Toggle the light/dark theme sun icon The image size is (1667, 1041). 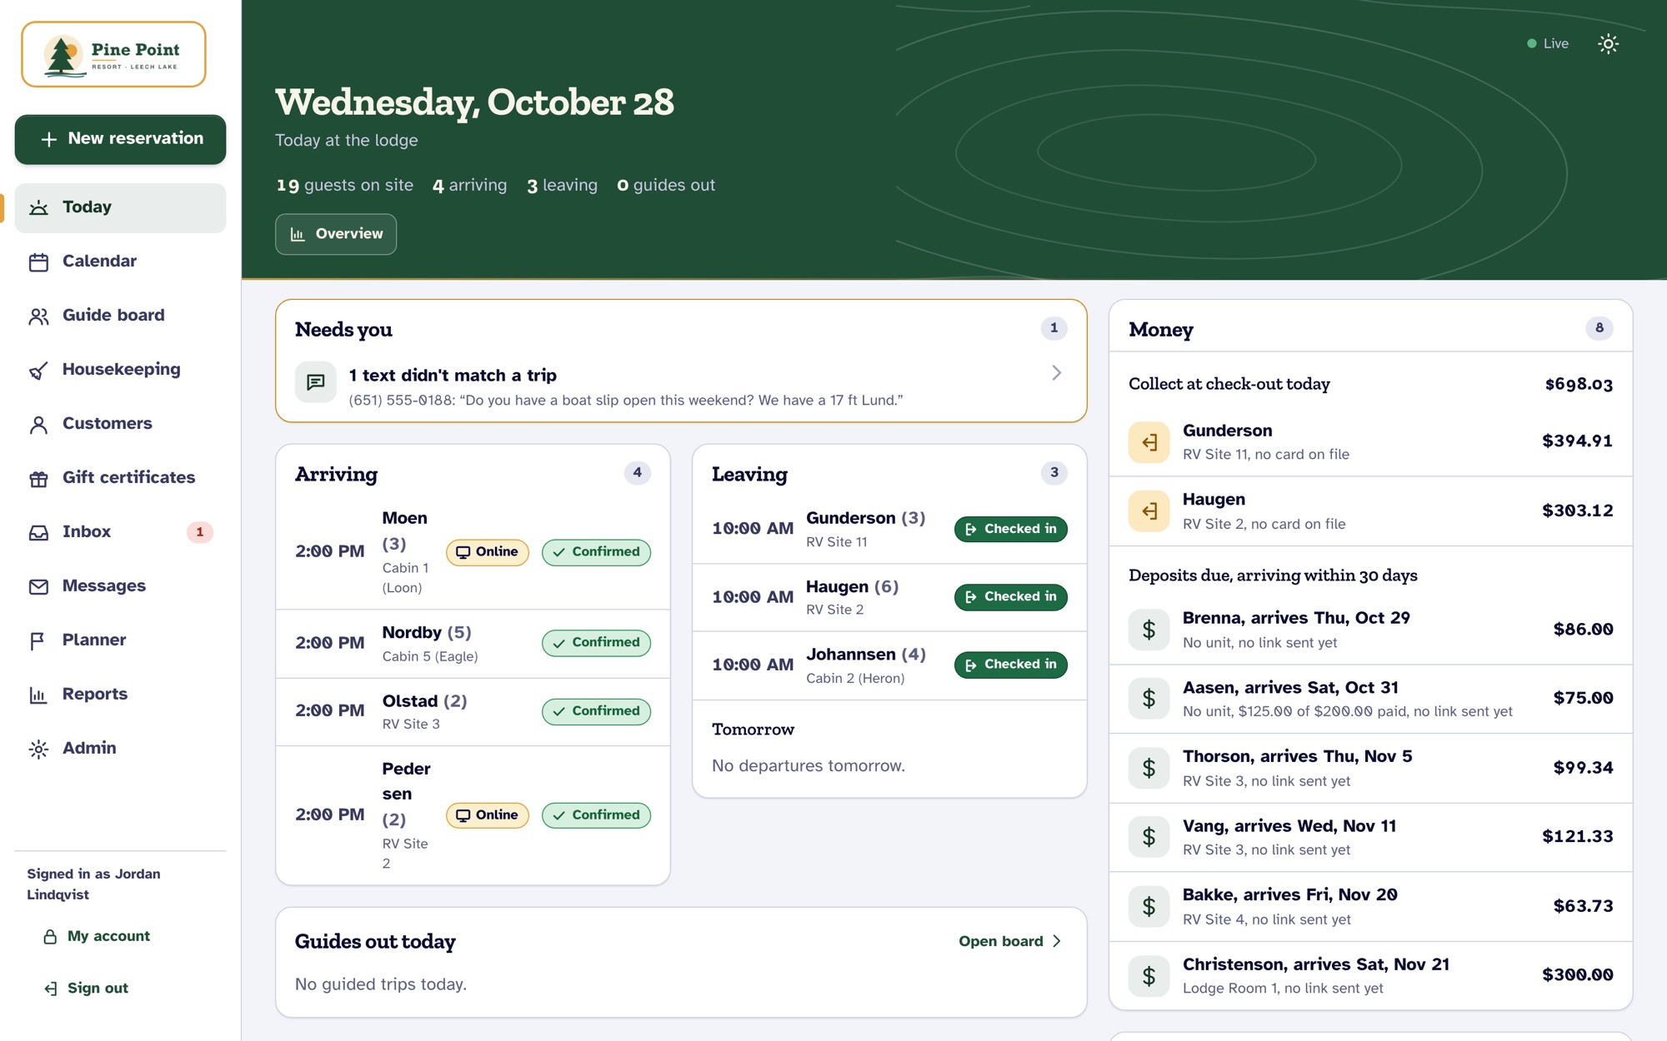(1608, 44)
